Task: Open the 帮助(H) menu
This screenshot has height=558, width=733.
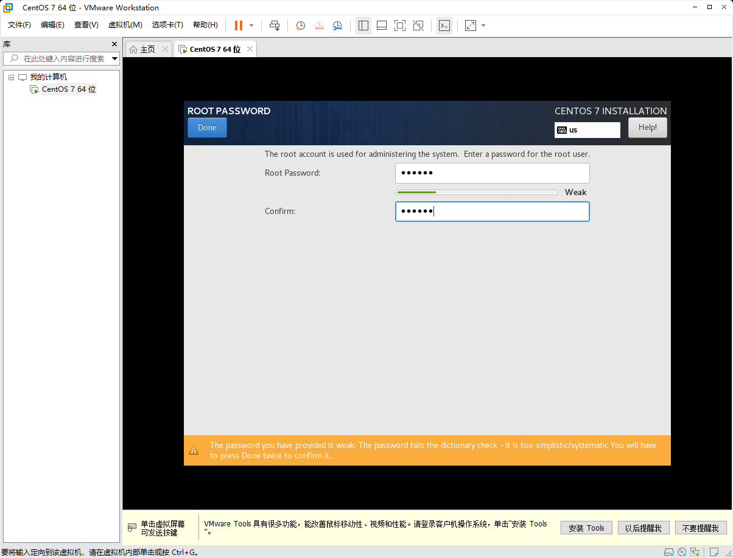Action: [x=205, y=25]
